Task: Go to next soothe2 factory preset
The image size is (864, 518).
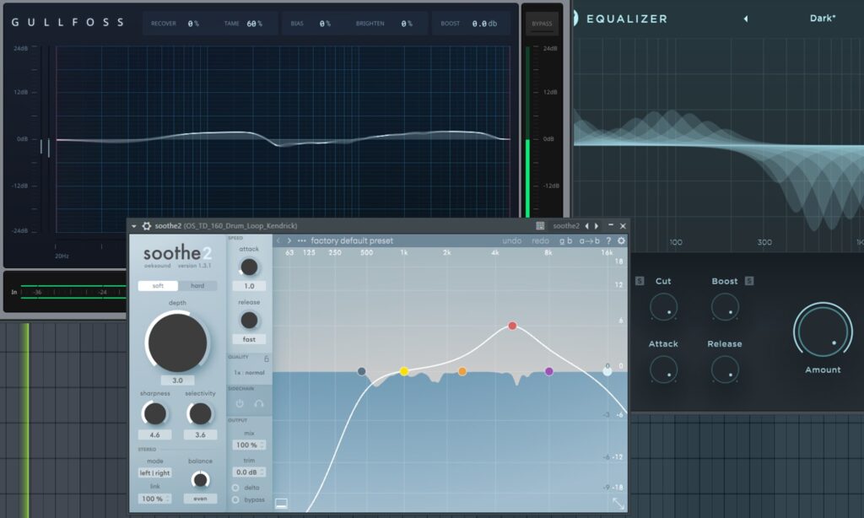Action: (x=289, y=240)
